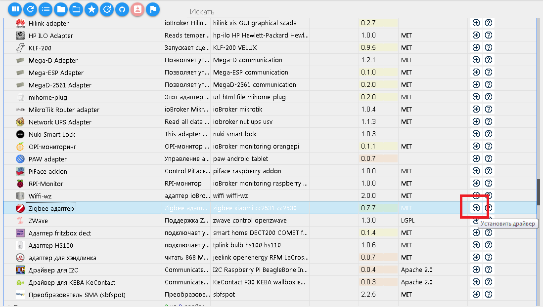Image resolution: width=543 pixels, height=307 pixels.
Task: Switch adapters to tile view
Action: 15,9
